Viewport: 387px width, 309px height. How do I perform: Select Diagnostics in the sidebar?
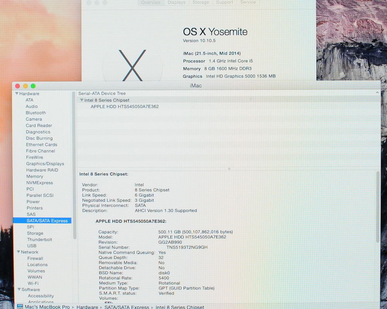[x=38, y=132]
